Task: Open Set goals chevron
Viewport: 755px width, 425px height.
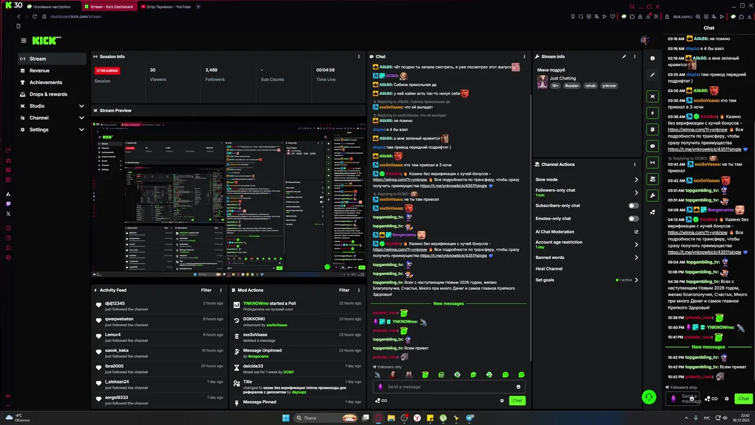Action: coord(636,280)
